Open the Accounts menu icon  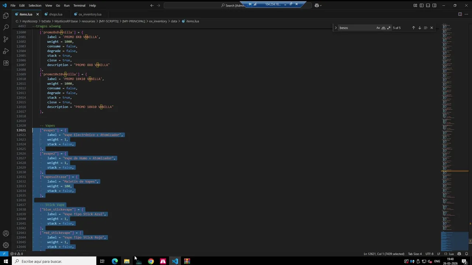click(x=6, y=233)
